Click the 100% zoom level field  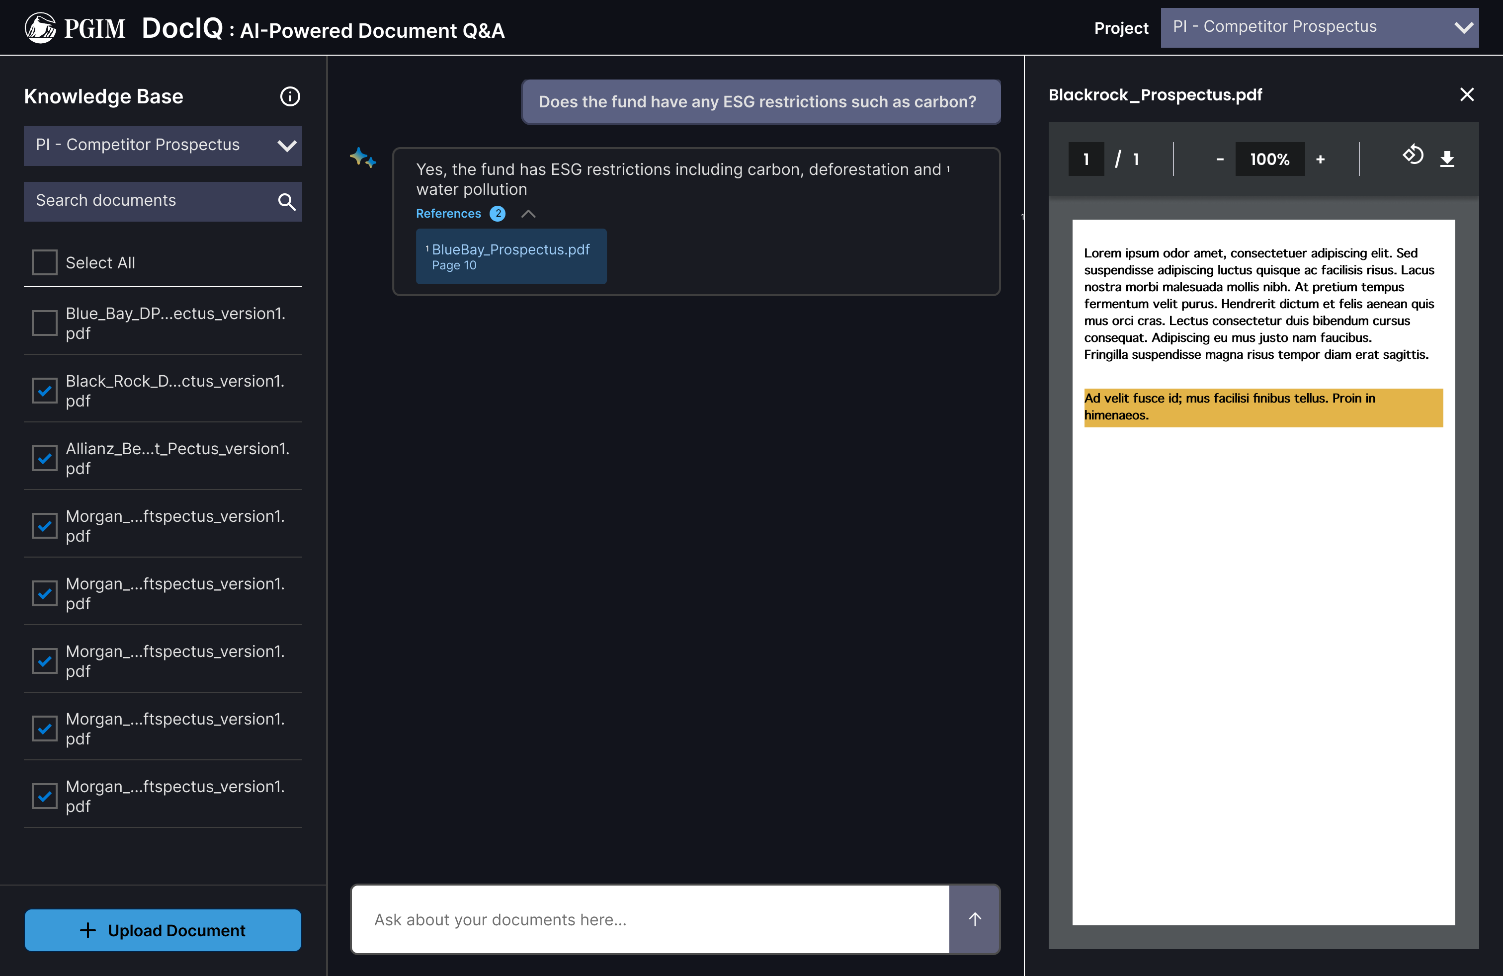pyautogui.click(x=1269, y=159)
